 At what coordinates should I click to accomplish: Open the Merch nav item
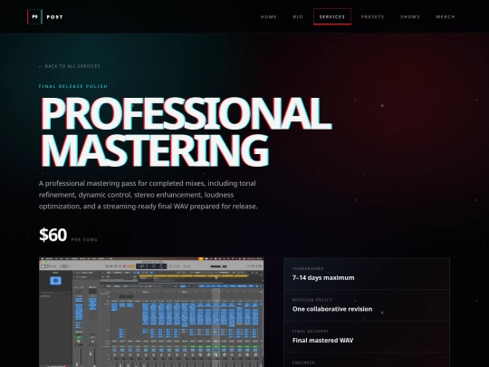(446, 17)
